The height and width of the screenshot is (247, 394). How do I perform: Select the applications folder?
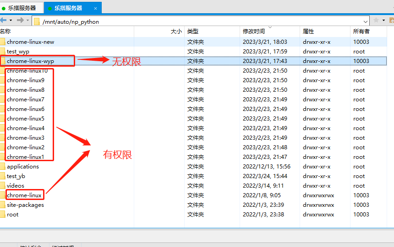[23, 167]
